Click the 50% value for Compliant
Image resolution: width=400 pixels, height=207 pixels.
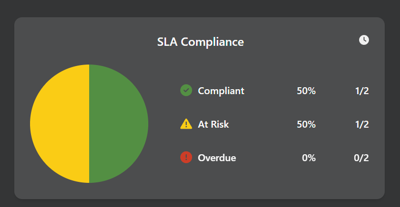306,91
